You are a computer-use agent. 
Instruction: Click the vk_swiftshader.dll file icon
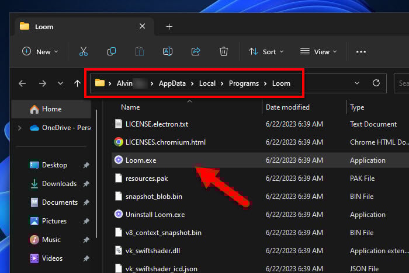(x=119, y=250)
